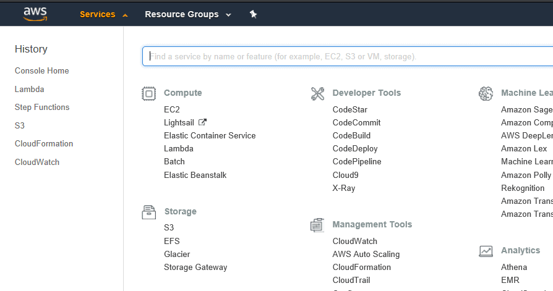Click the Compute category chip icon

[148, 93]
